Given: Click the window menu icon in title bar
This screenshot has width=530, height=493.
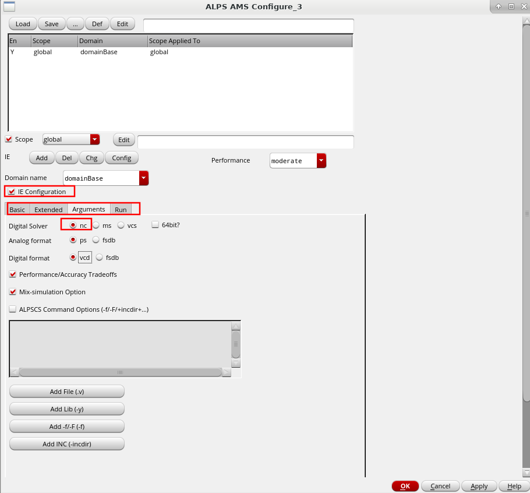Looking at the screenshot, I should (x=9, y=7).
